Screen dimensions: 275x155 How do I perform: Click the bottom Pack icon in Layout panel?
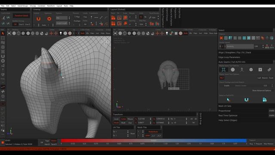[113, 23]
